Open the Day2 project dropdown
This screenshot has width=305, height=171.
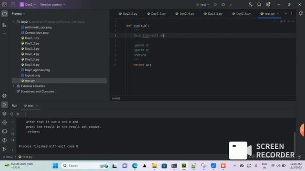tap(28, 4)
